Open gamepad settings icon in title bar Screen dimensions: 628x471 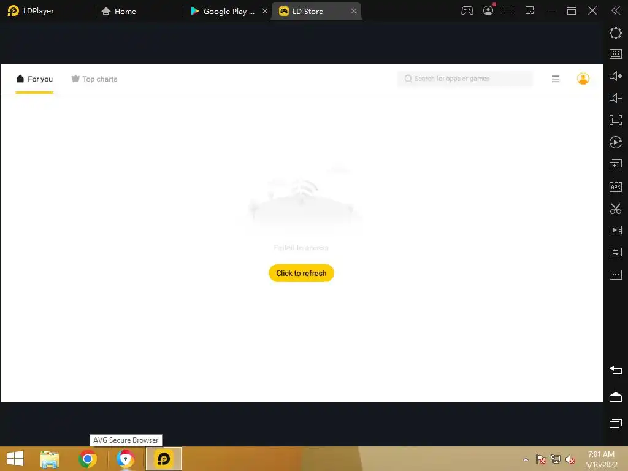click(x=467, y=11)
